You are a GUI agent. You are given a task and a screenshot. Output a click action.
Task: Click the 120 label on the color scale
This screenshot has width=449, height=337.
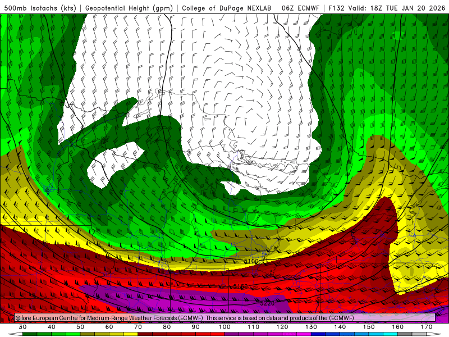coord(282,327)
